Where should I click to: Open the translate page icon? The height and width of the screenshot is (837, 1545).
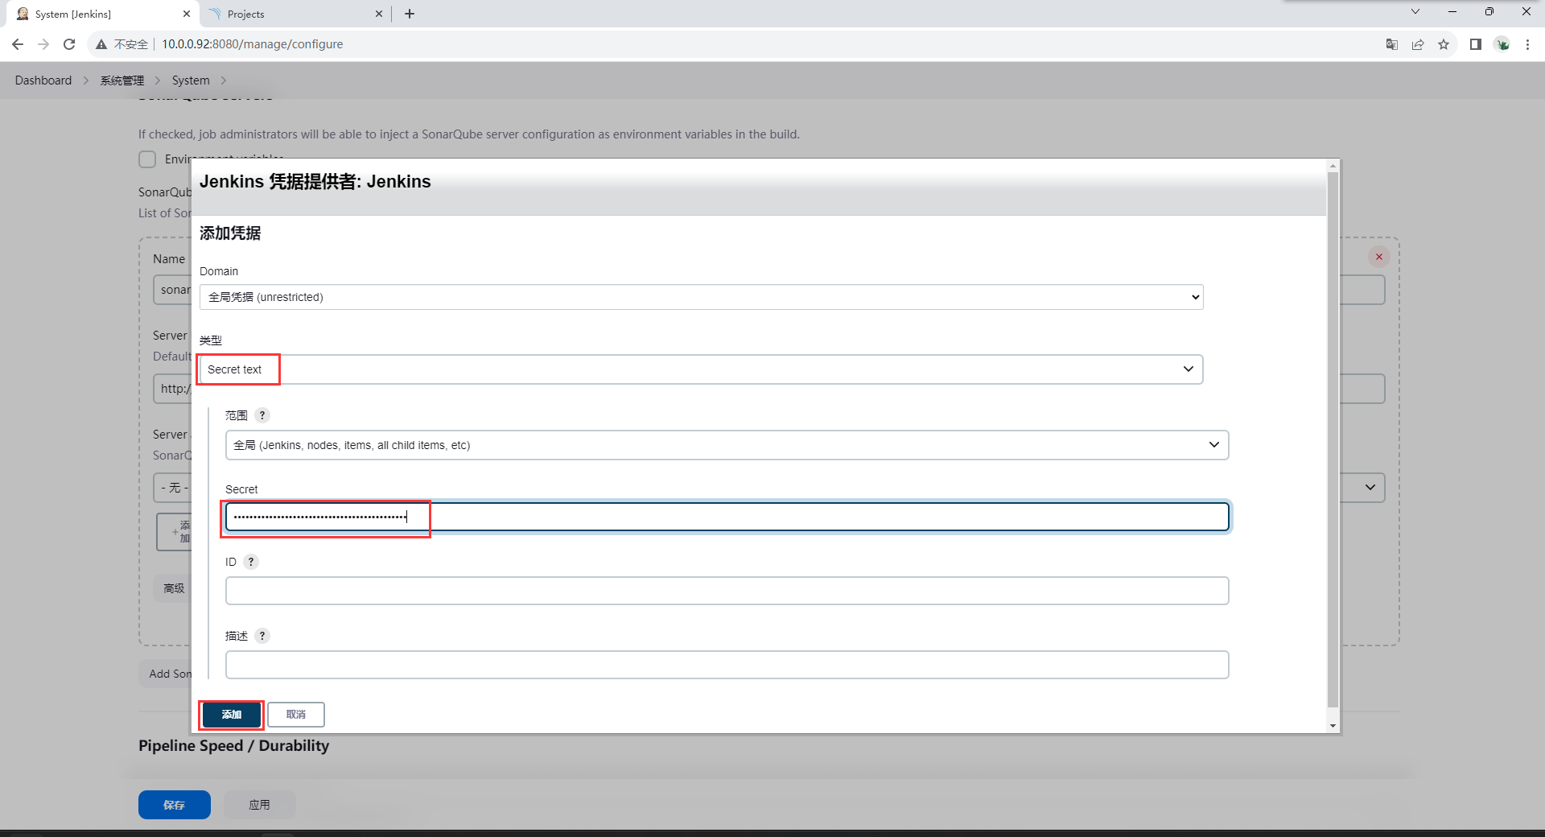click(x=1392, y=44)
